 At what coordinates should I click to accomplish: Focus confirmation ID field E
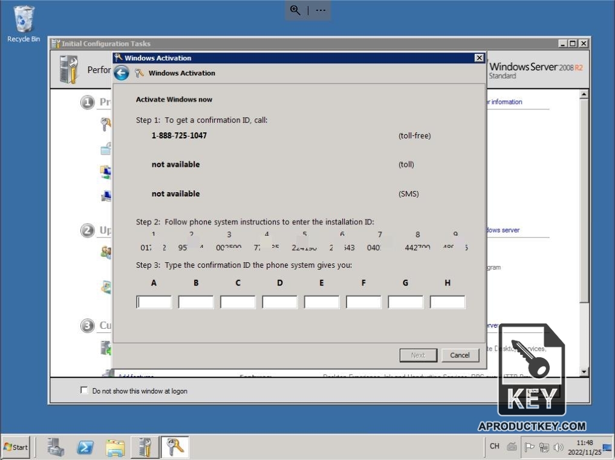pos(322,302)
